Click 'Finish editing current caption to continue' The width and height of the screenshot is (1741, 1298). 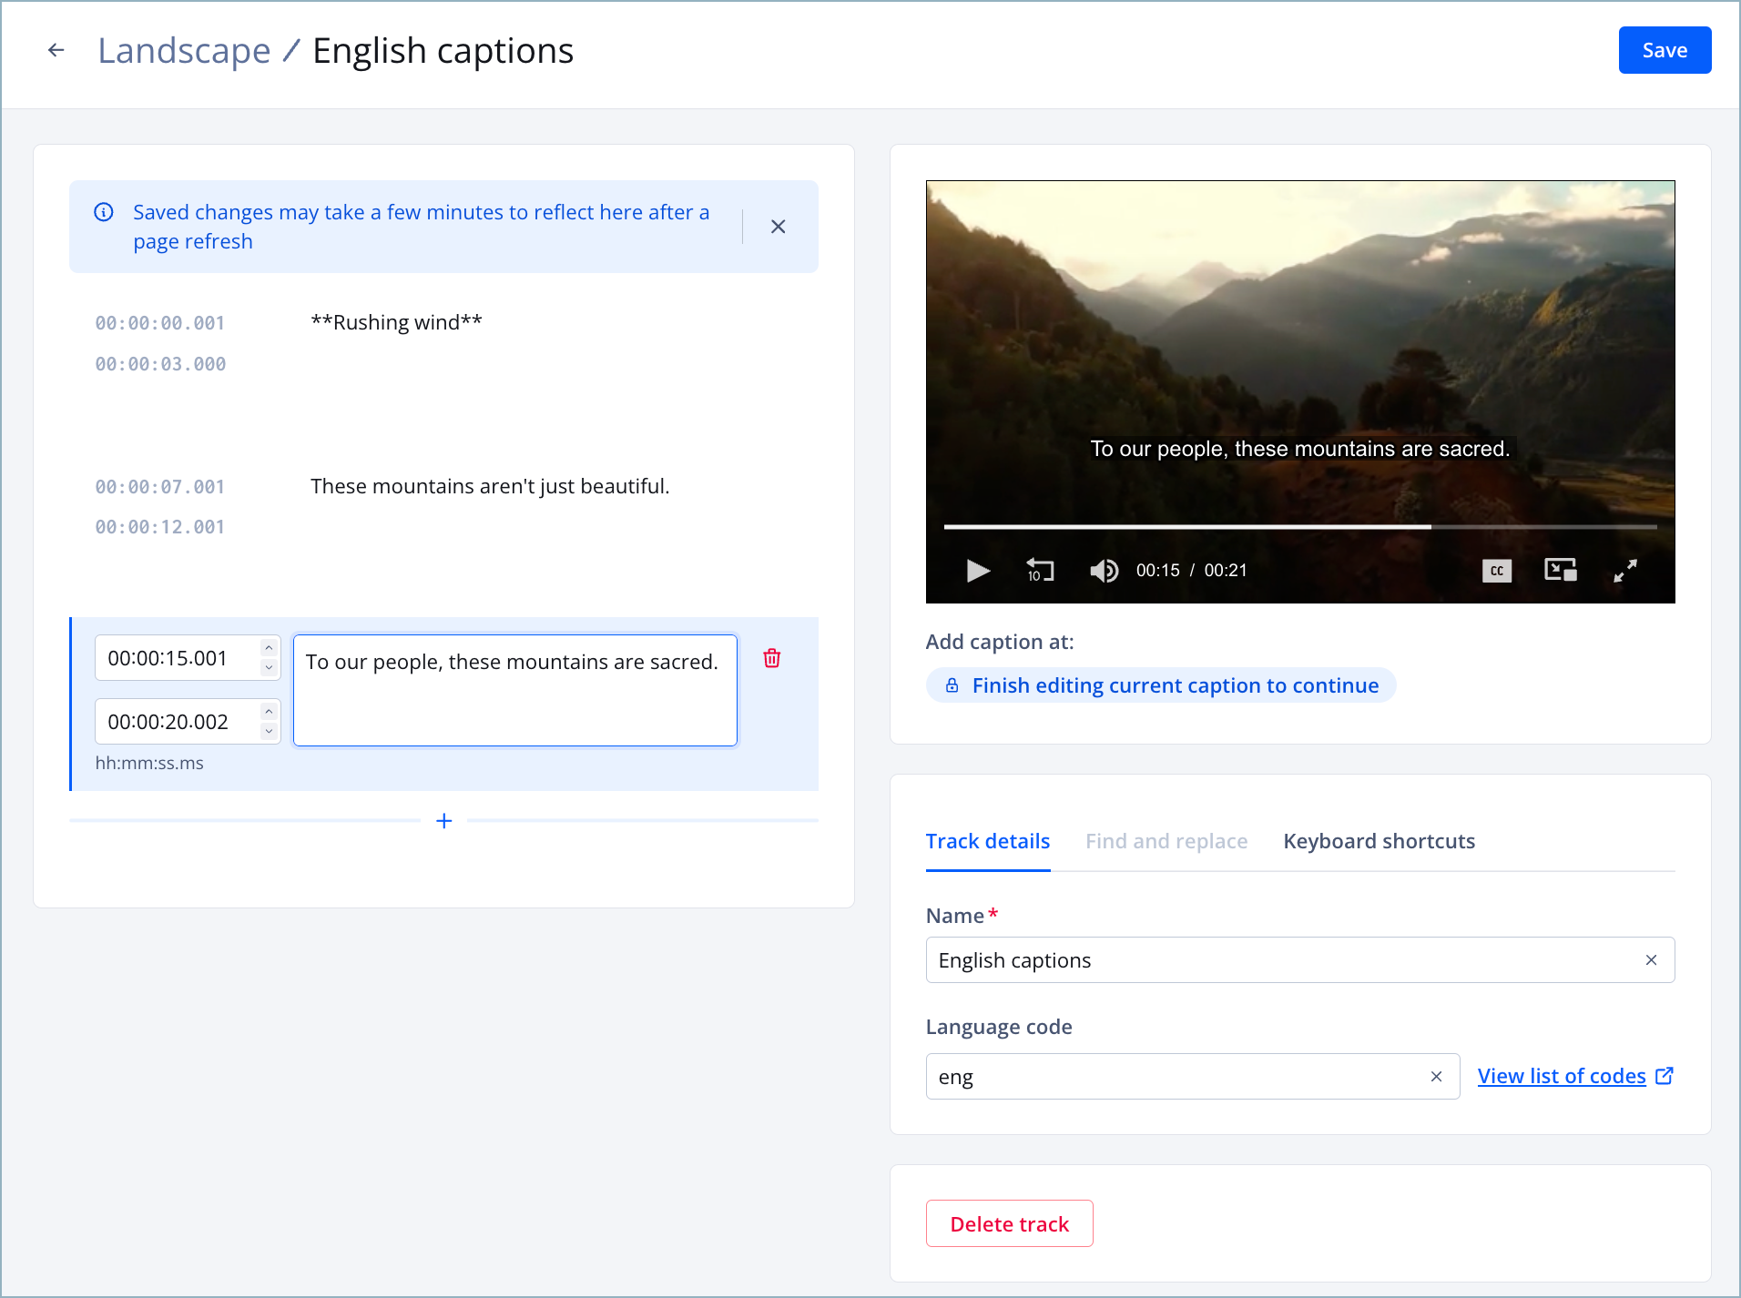(1161, 685)
